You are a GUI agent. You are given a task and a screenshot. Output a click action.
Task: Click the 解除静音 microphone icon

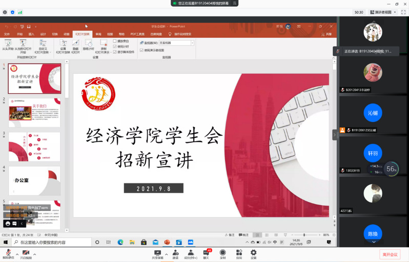click(x=8, y=254)
